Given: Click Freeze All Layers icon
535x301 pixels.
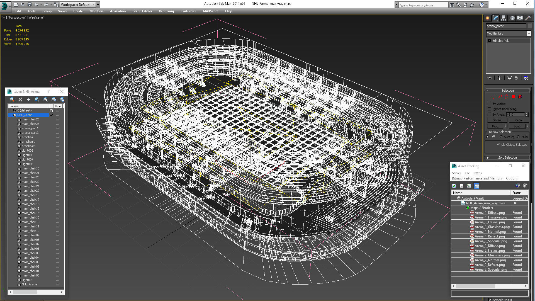Looking at the screenshot, I should 62,99.
